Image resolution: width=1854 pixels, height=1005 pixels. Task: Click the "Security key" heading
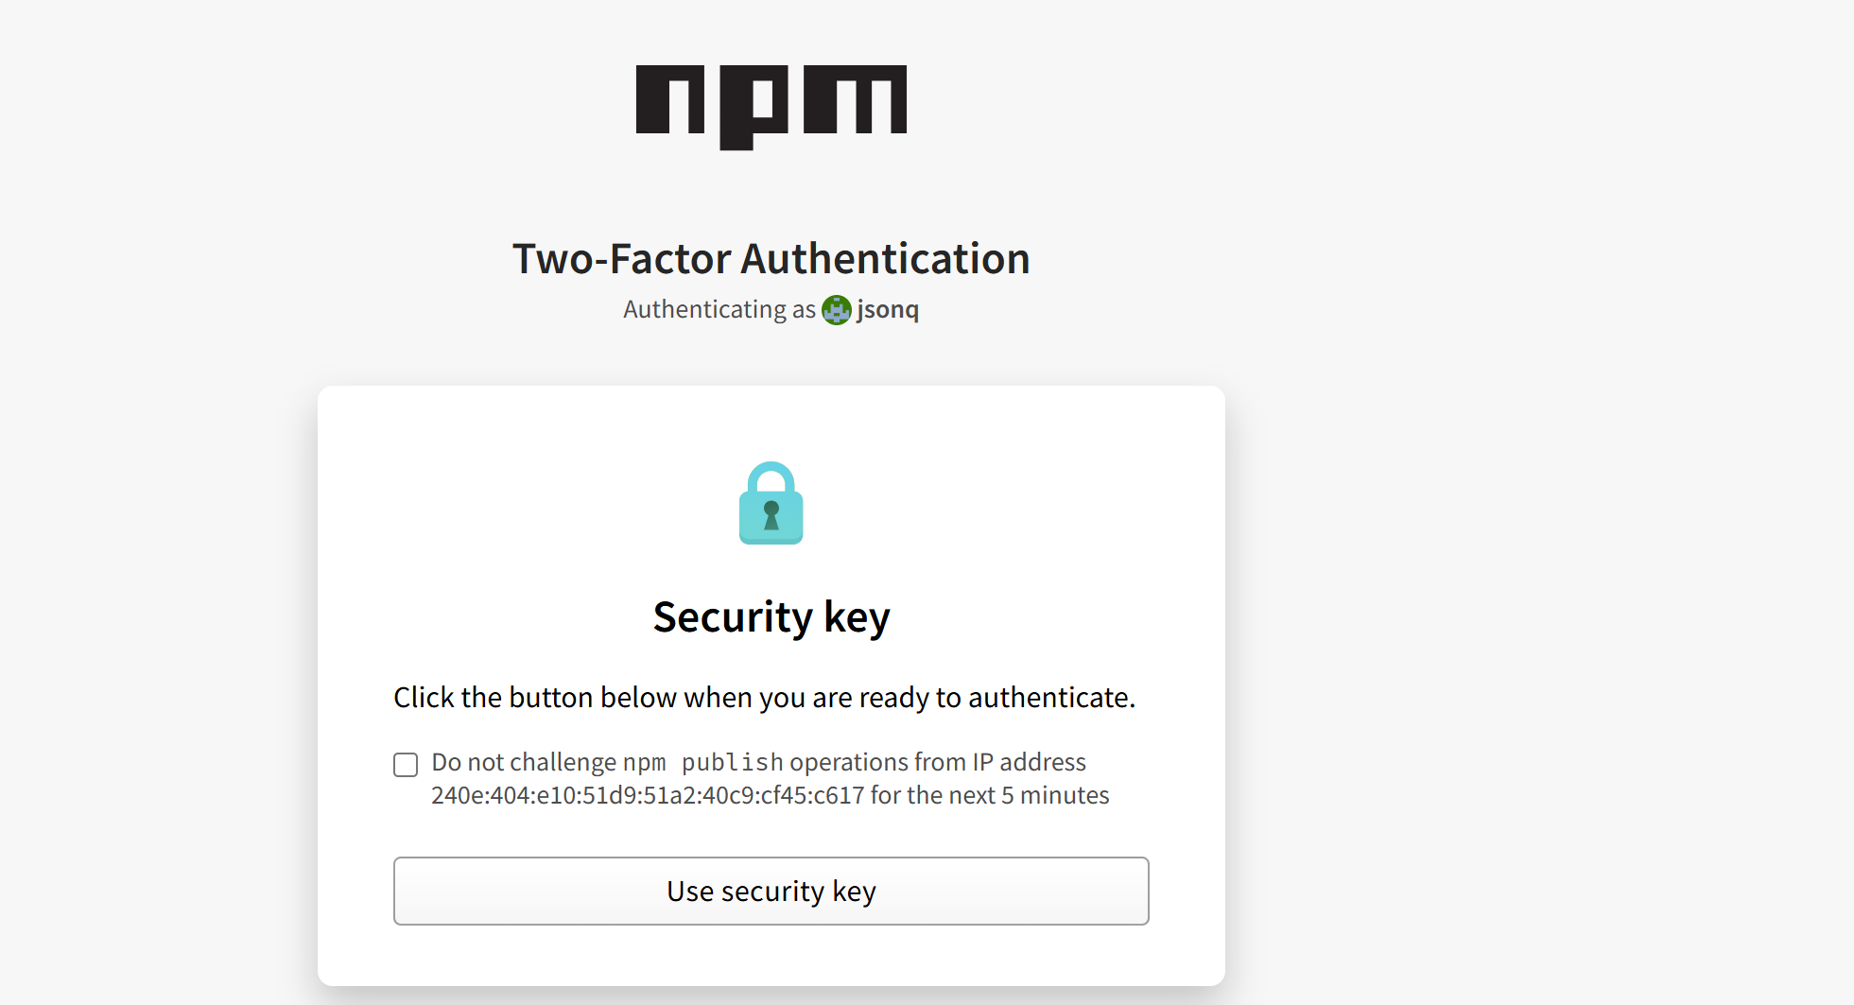click(x=771, y=617)
